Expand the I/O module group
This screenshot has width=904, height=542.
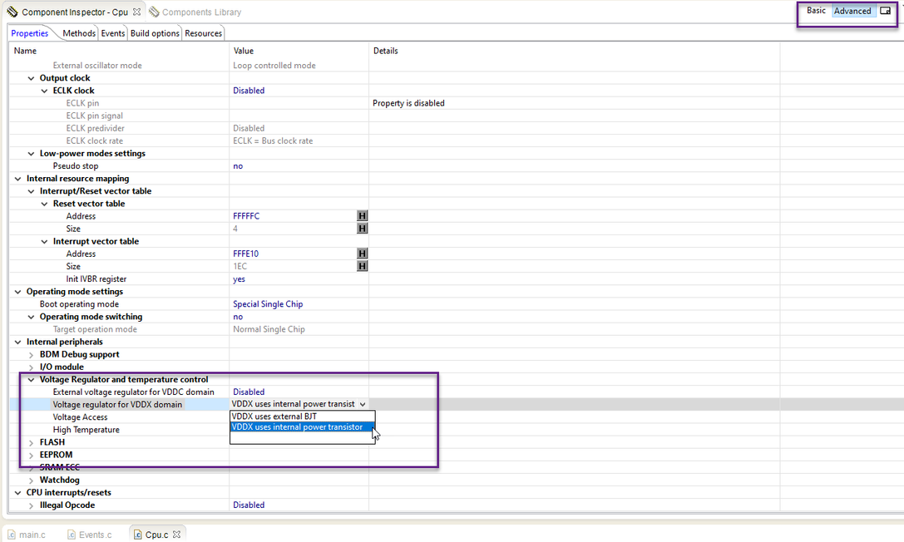[x=31, y=367]
